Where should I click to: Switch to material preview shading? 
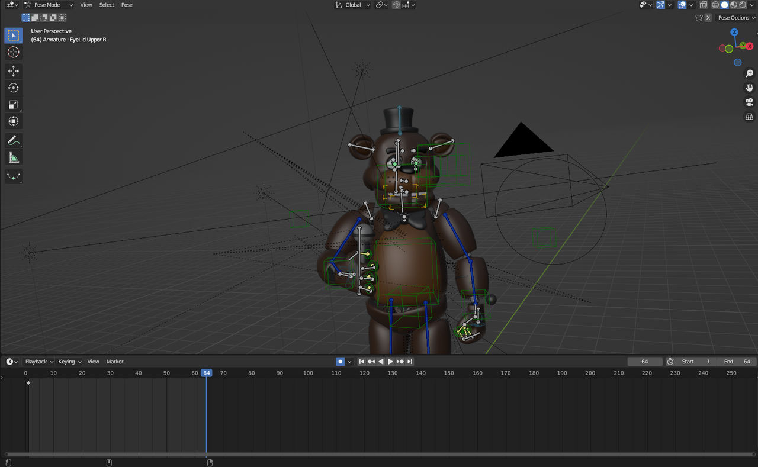tap(734, 5)
